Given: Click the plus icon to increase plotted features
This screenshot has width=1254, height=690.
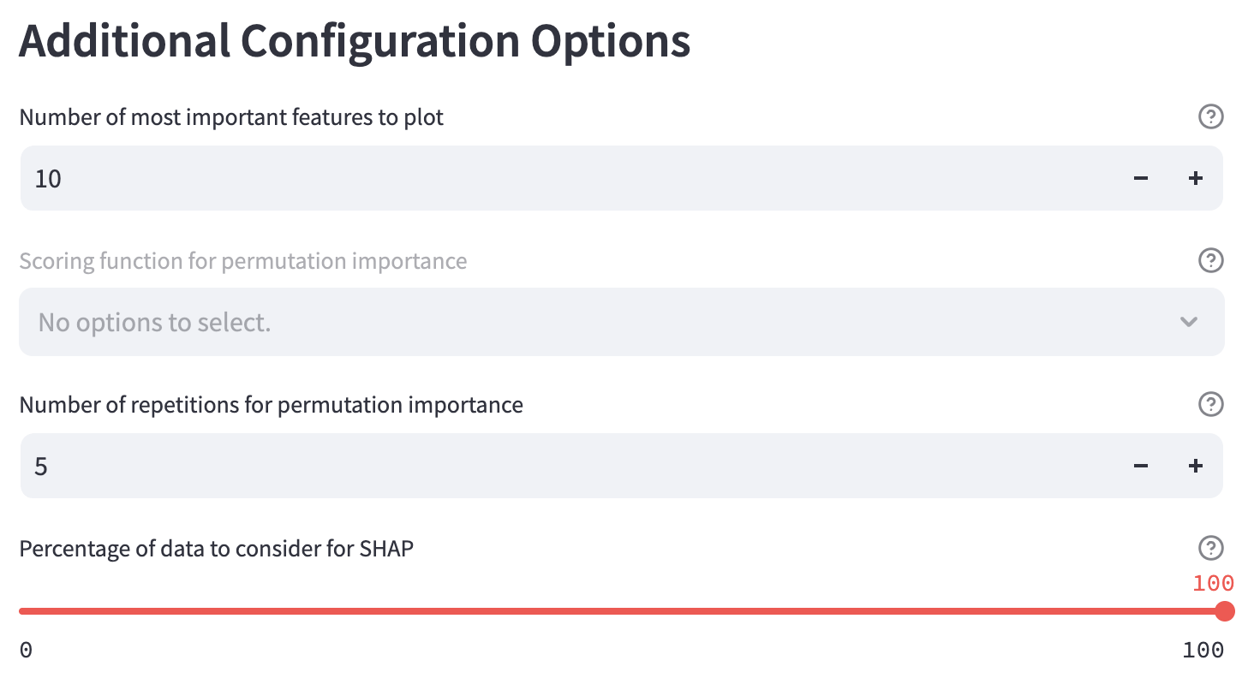Looking at the screenshot, I should [x=1196, y=178].
